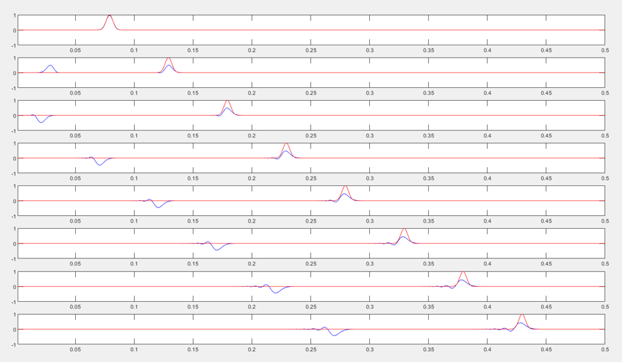
Task: Click the red peak in the top subplot
Action: coord(110,16)
